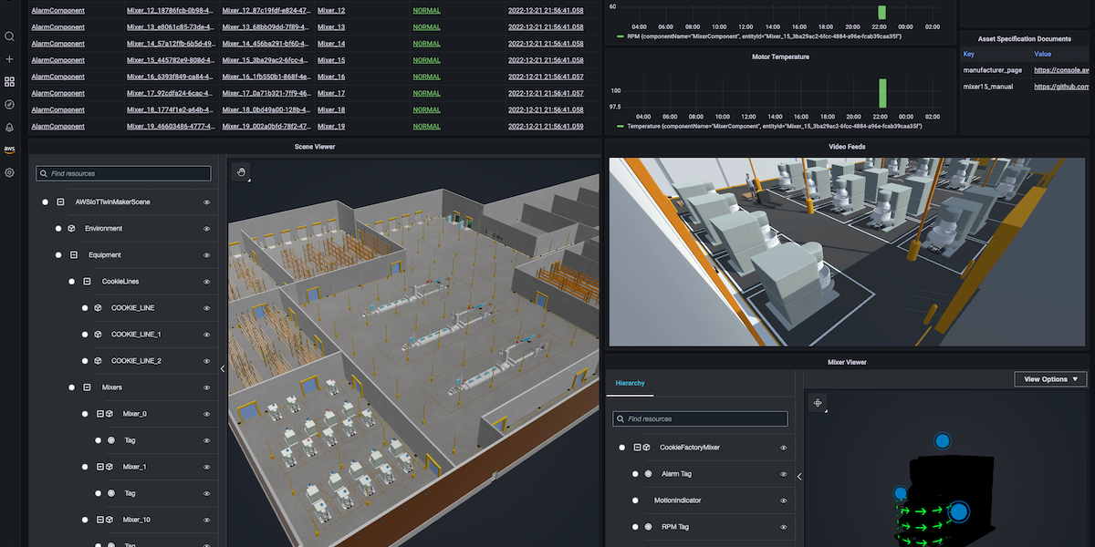Open the Grafana search icon in sidebar

[x=9, y=36]
